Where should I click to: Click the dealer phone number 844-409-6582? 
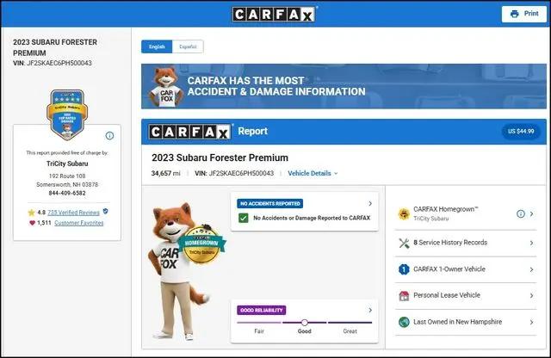67,194
